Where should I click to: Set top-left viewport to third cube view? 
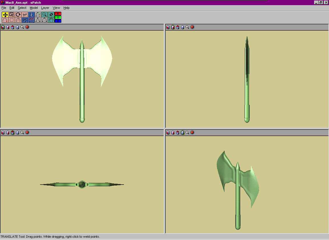click(x=13, y=27)
